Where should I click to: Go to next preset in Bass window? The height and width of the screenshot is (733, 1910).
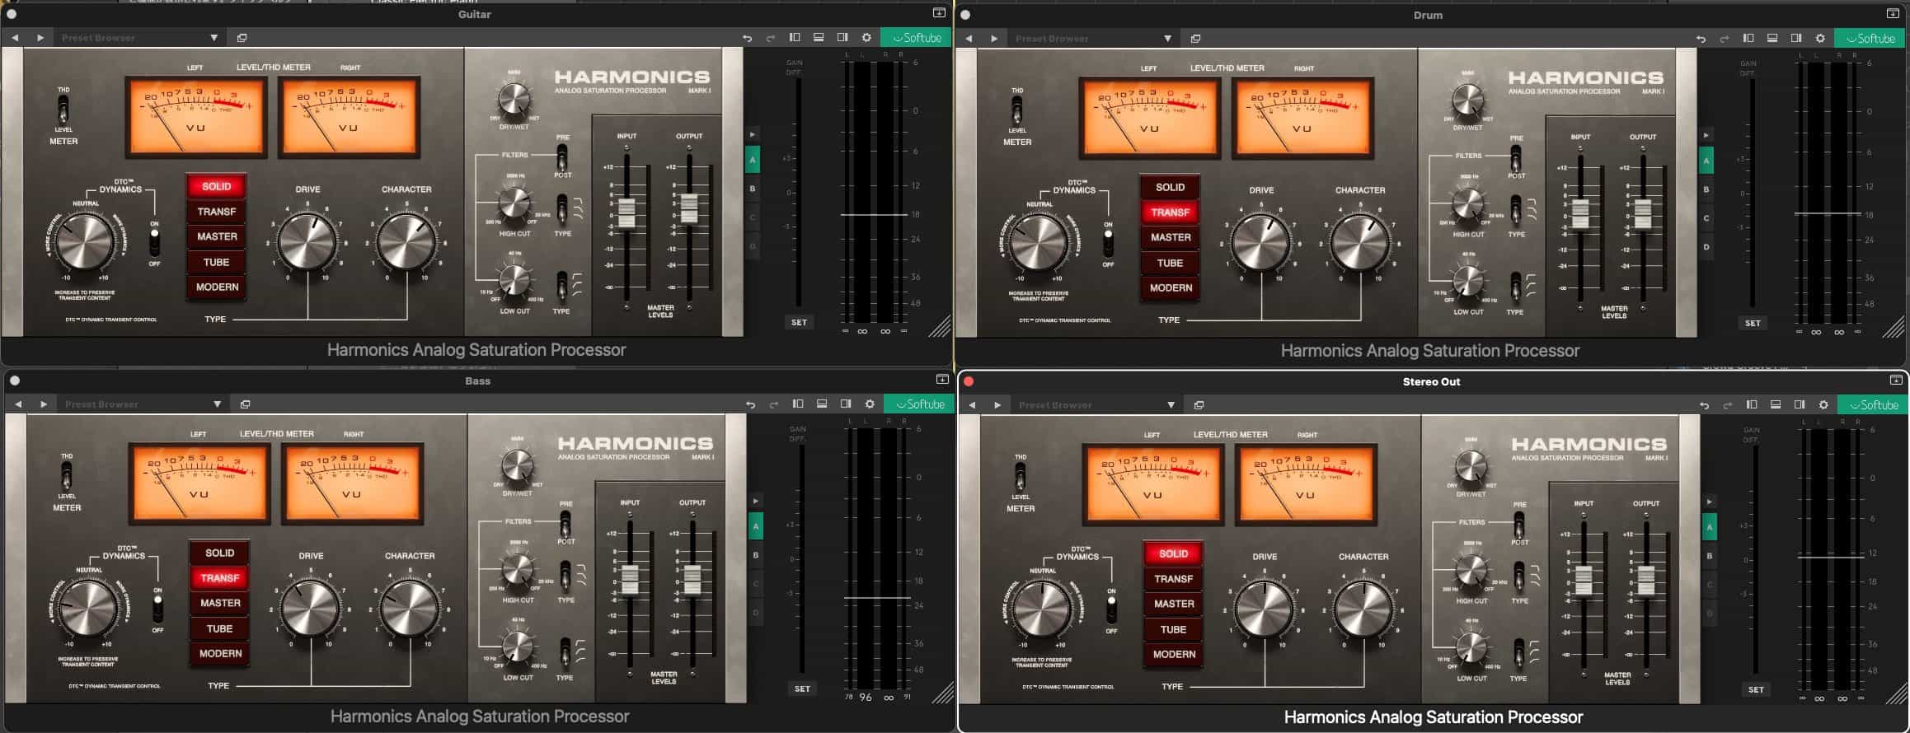(x=43, y=404)
